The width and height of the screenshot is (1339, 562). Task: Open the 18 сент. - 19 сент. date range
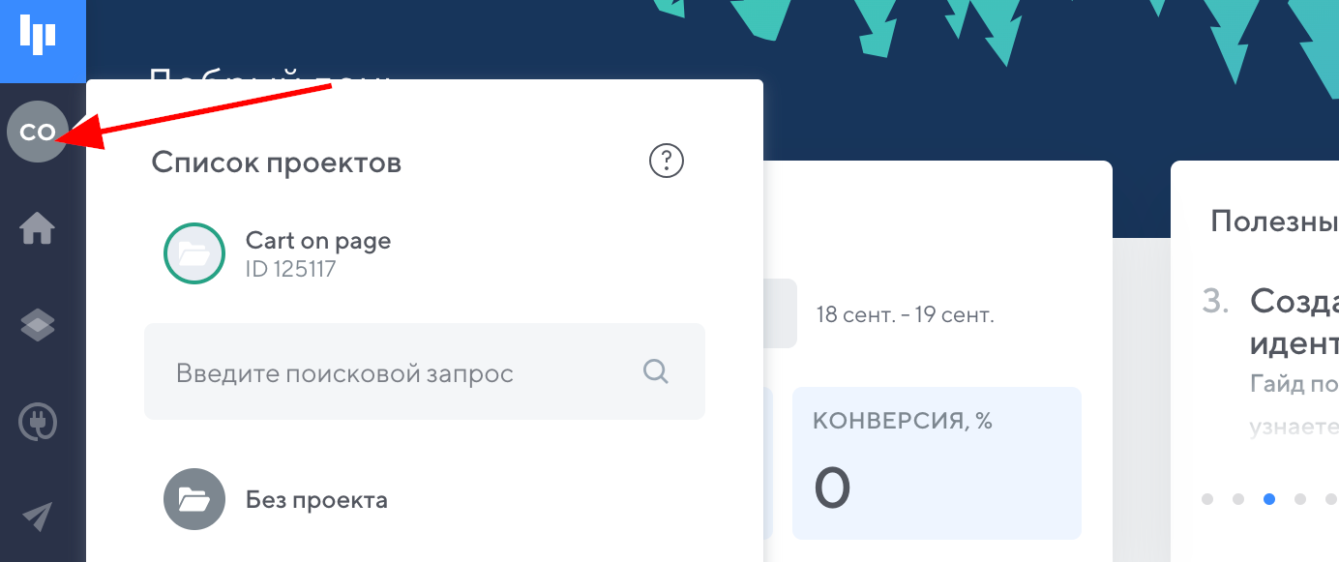coord(905,315)
